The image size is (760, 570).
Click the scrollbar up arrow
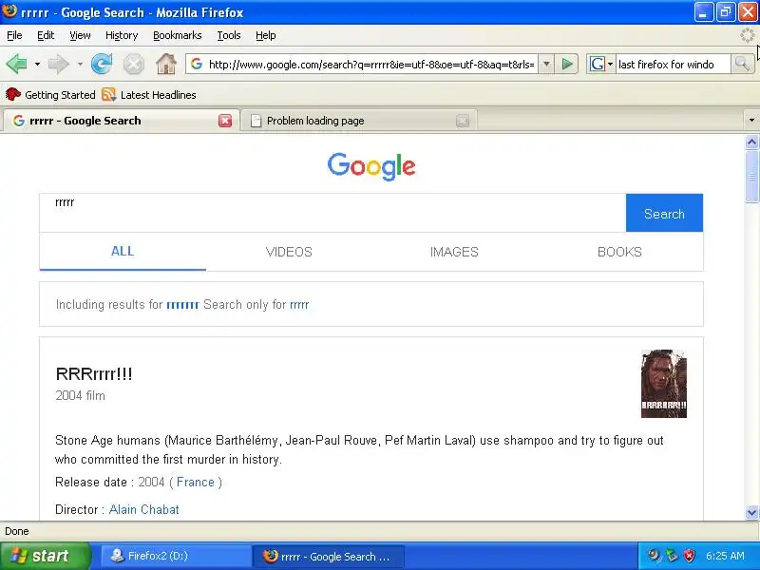coord(751,142)
